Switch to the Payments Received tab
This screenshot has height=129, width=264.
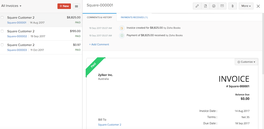click(134, 17)
